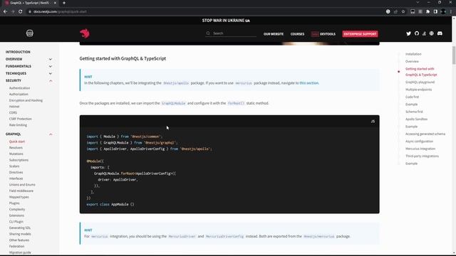Select Quick start under GraphQL
The width and height of the screenshot is (456, 256).
[17, 142]
